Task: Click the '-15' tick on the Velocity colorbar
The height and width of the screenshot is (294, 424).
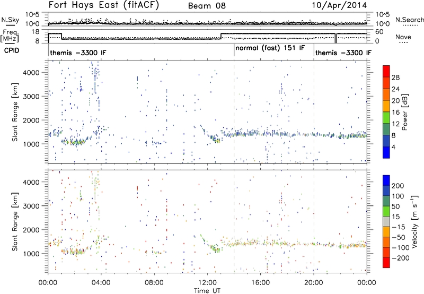Action: tap(399, 227)
